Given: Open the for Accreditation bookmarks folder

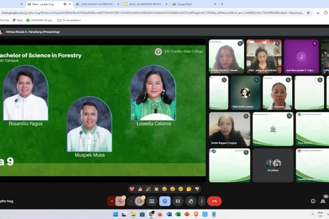Looking at the screenshot, I should tap(69, 20).
